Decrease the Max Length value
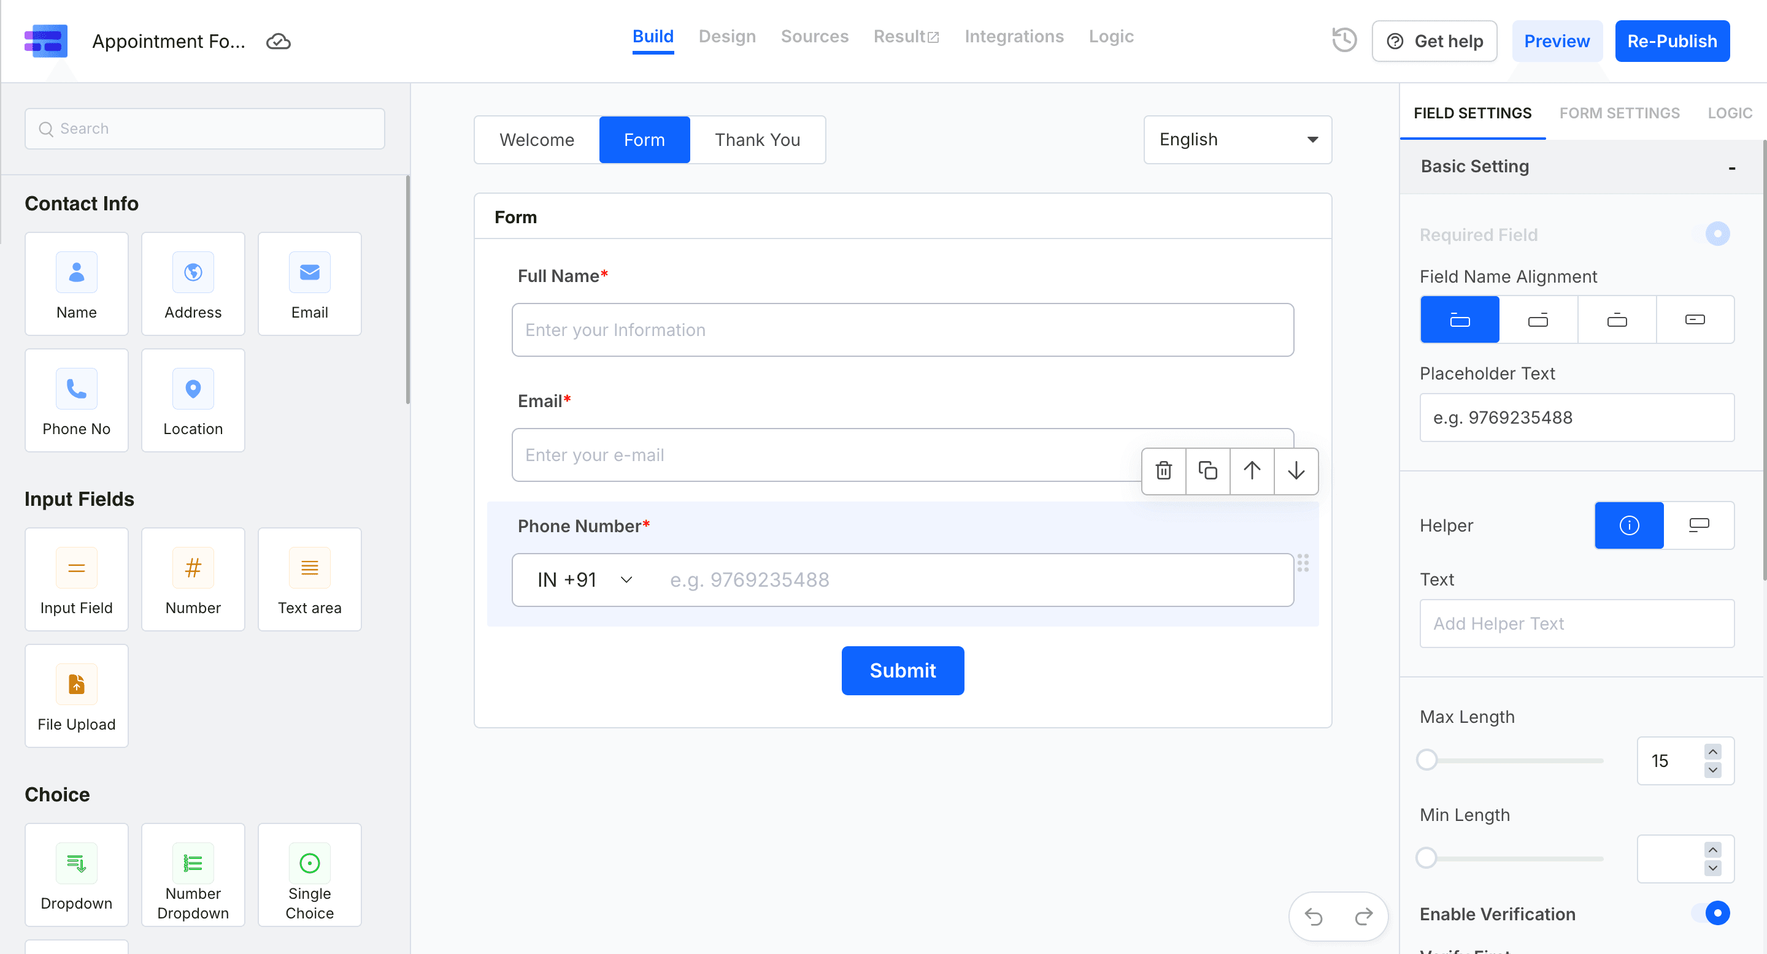The width and height of the screenshot is (1767, 954). point(1713,769)
